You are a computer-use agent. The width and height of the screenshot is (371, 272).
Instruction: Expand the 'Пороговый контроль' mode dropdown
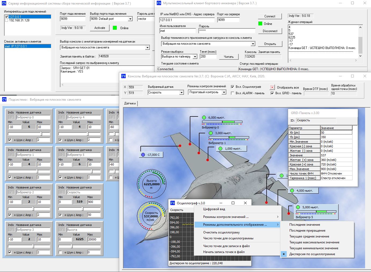click(x=224, y=92)
